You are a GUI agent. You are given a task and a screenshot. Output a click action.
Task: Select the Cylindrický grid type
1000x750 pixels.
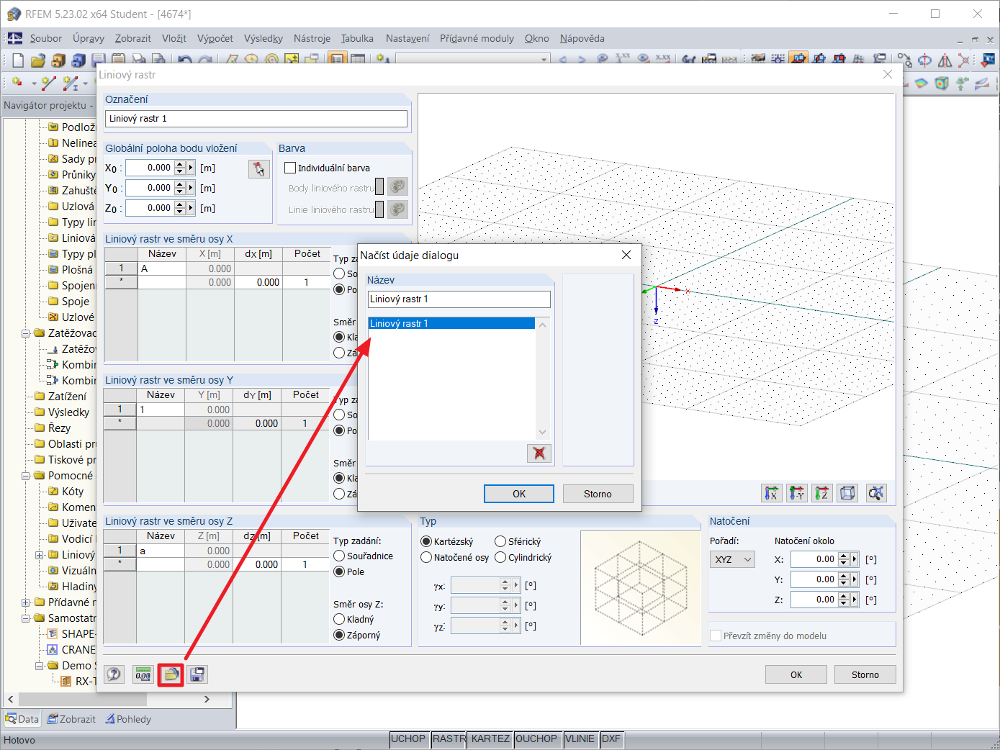coord(500,557)
